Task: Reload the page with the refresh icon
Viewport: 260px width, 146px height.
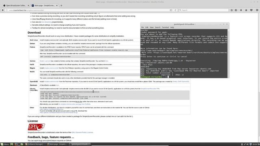Action: [175, 10]
